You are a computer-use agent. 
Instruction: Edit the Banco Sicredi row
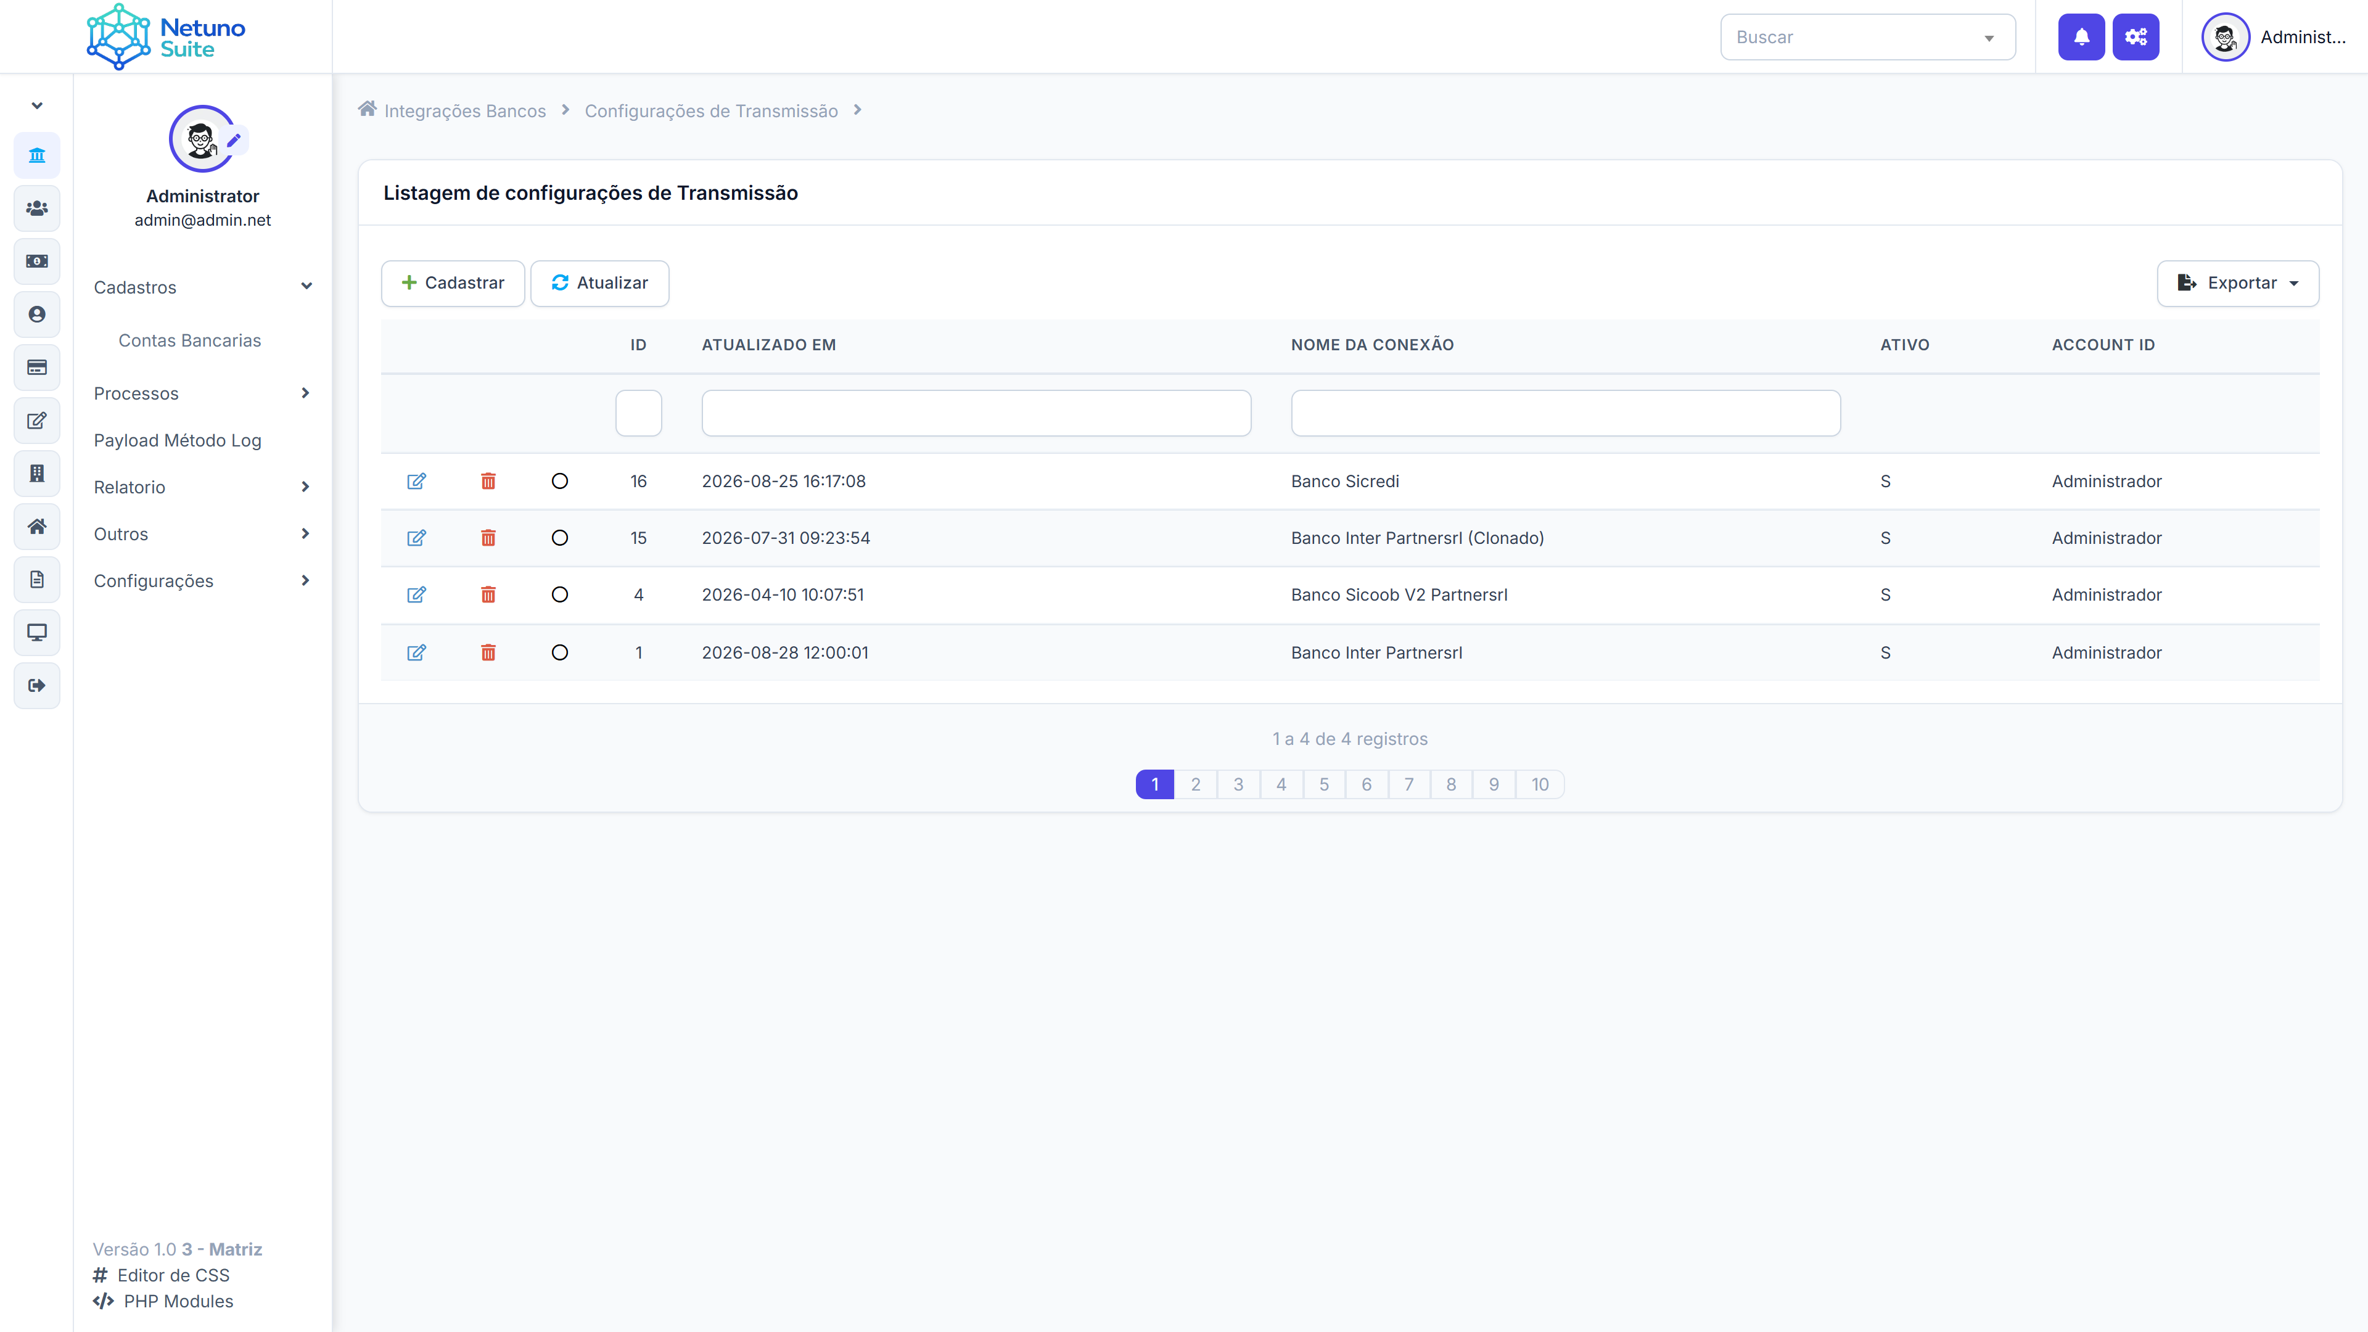pos(416,481)
